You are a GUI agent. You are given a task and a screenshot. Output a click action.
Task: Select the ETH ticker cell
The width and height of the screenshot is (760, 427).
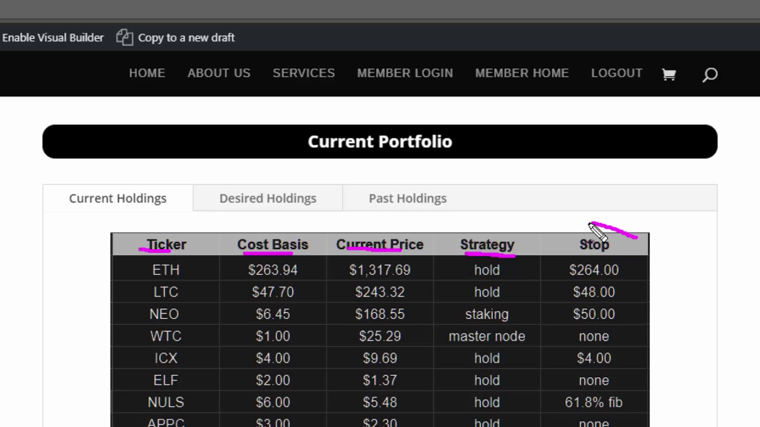(x=166, y=270)
